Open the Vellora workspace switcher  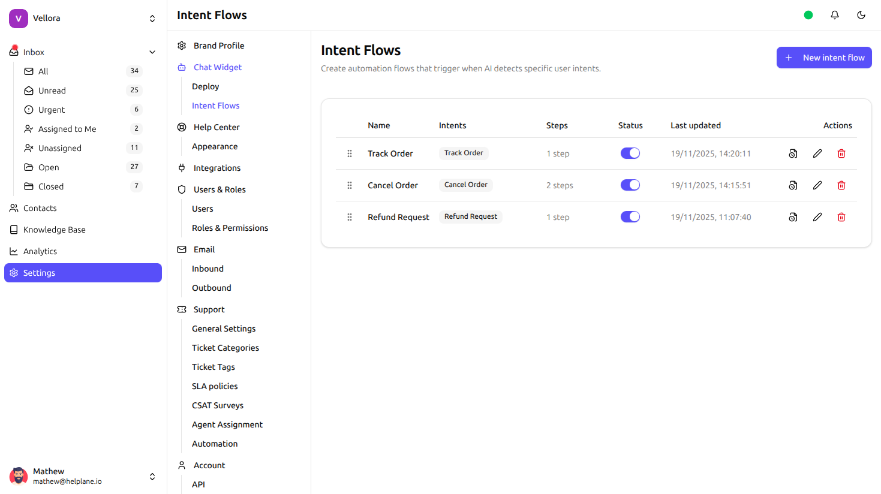(152, 18)
